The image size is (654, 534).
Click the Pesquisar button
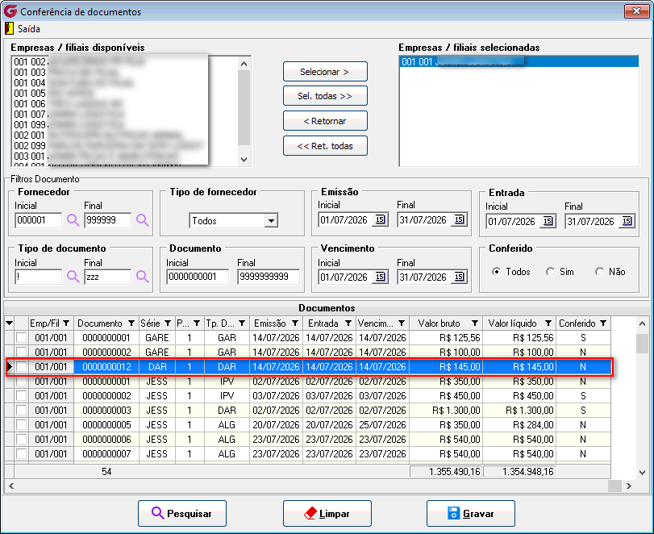pos(182,514)
